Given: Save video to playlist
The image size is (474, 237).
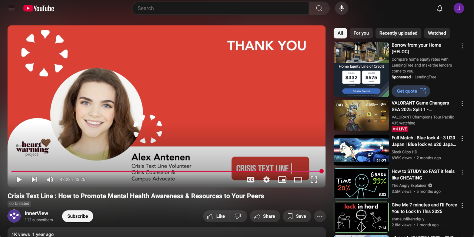Looking at the screenshot, I should point(297,216).
